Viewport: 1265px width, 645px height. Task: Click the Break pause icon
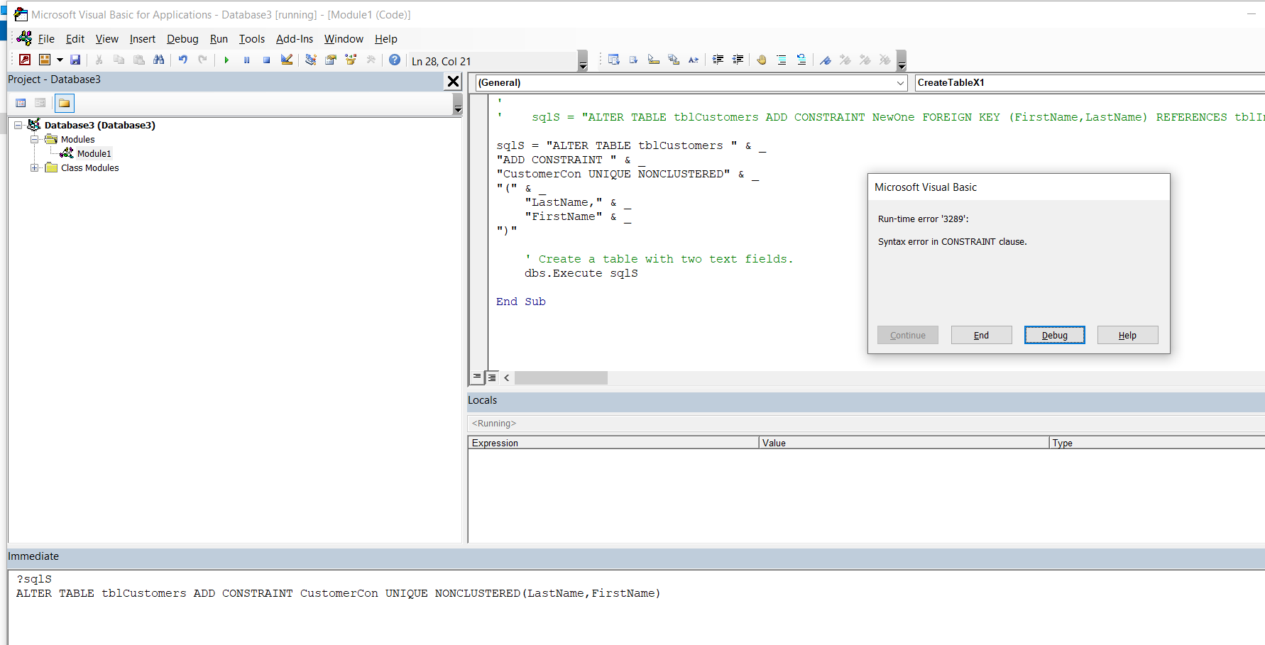click(246, 60)
